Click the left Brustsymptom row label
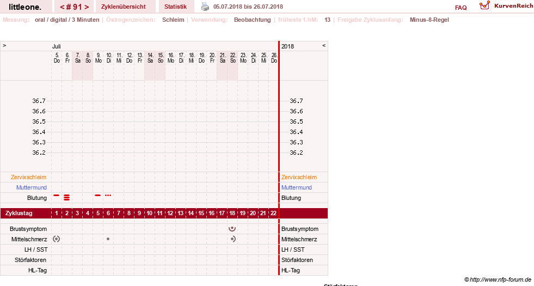534x286 pixels. point(28,229)
